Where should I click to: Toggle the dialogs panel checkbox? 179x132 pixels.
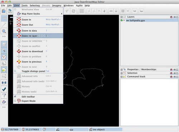(15, 71)
